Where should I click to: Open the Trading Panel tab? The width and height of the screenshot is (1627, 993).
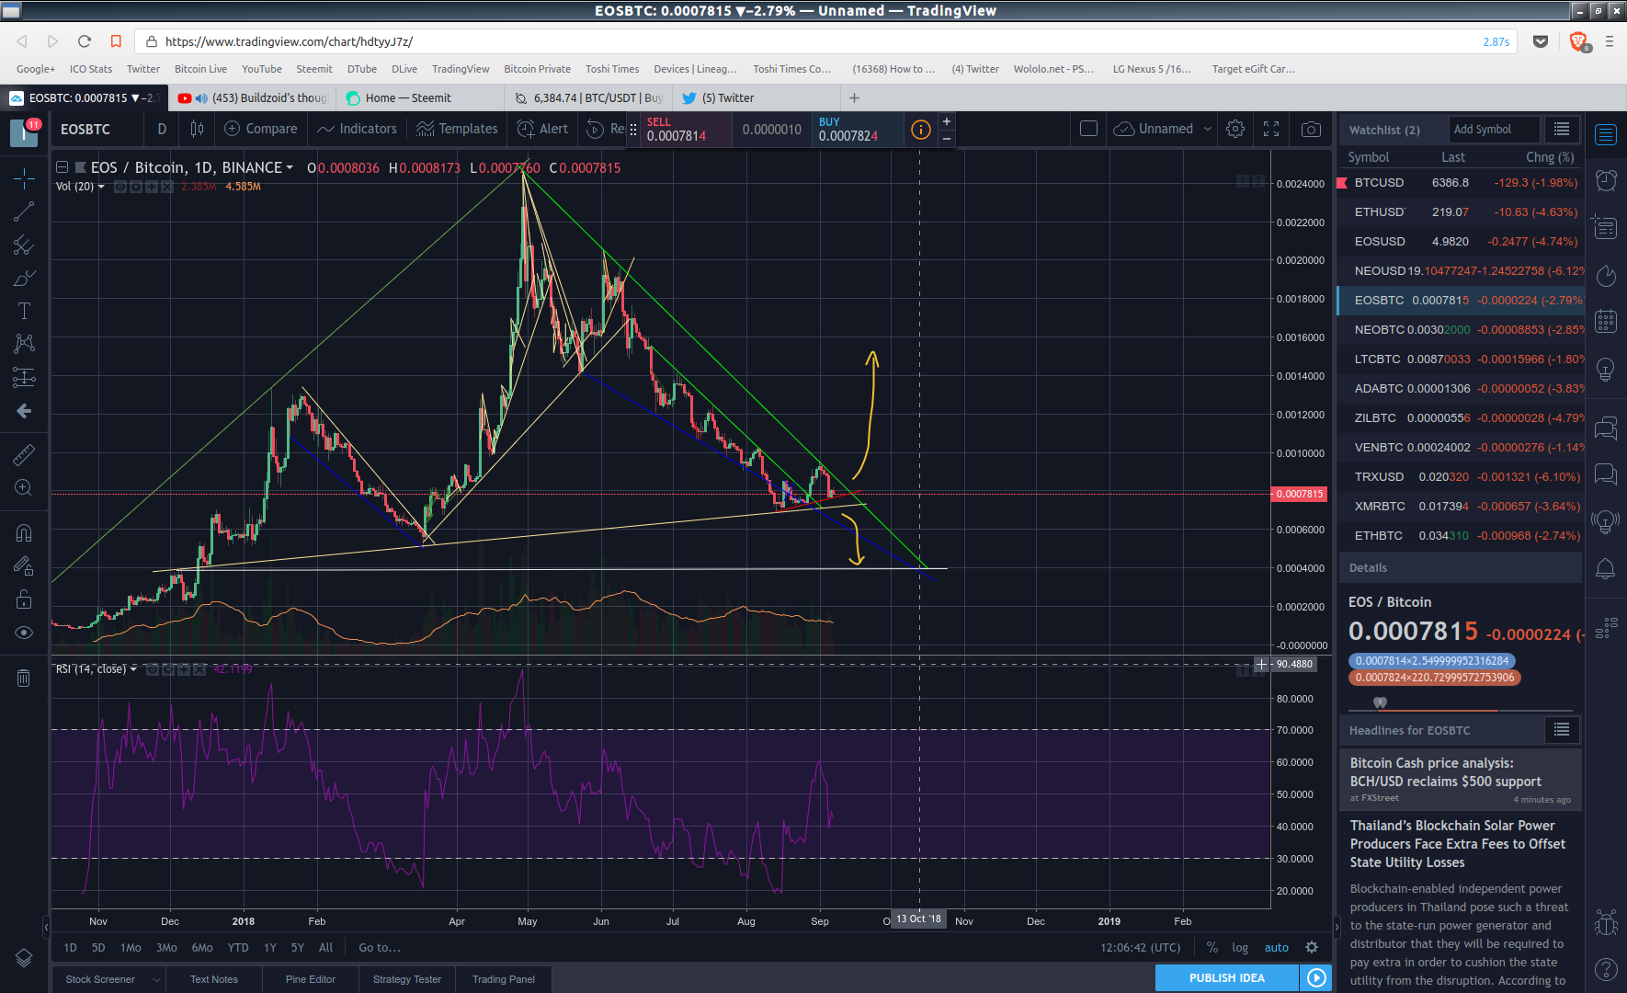pos(504,979)
